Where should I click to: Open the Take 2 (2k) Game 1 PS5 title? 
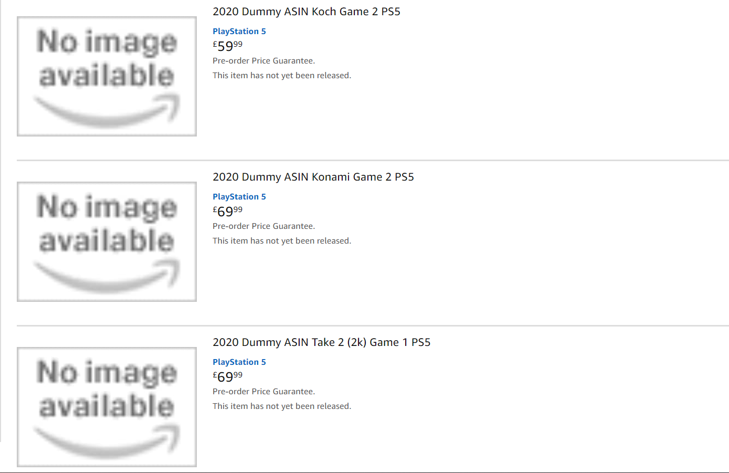(321, 342)
